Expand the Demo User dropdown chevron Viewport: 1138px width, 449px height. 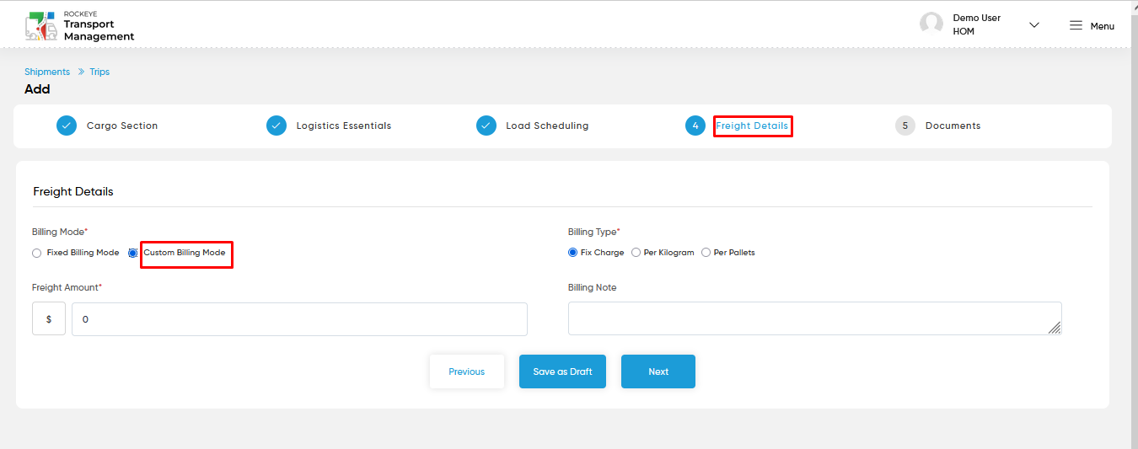1034,25
